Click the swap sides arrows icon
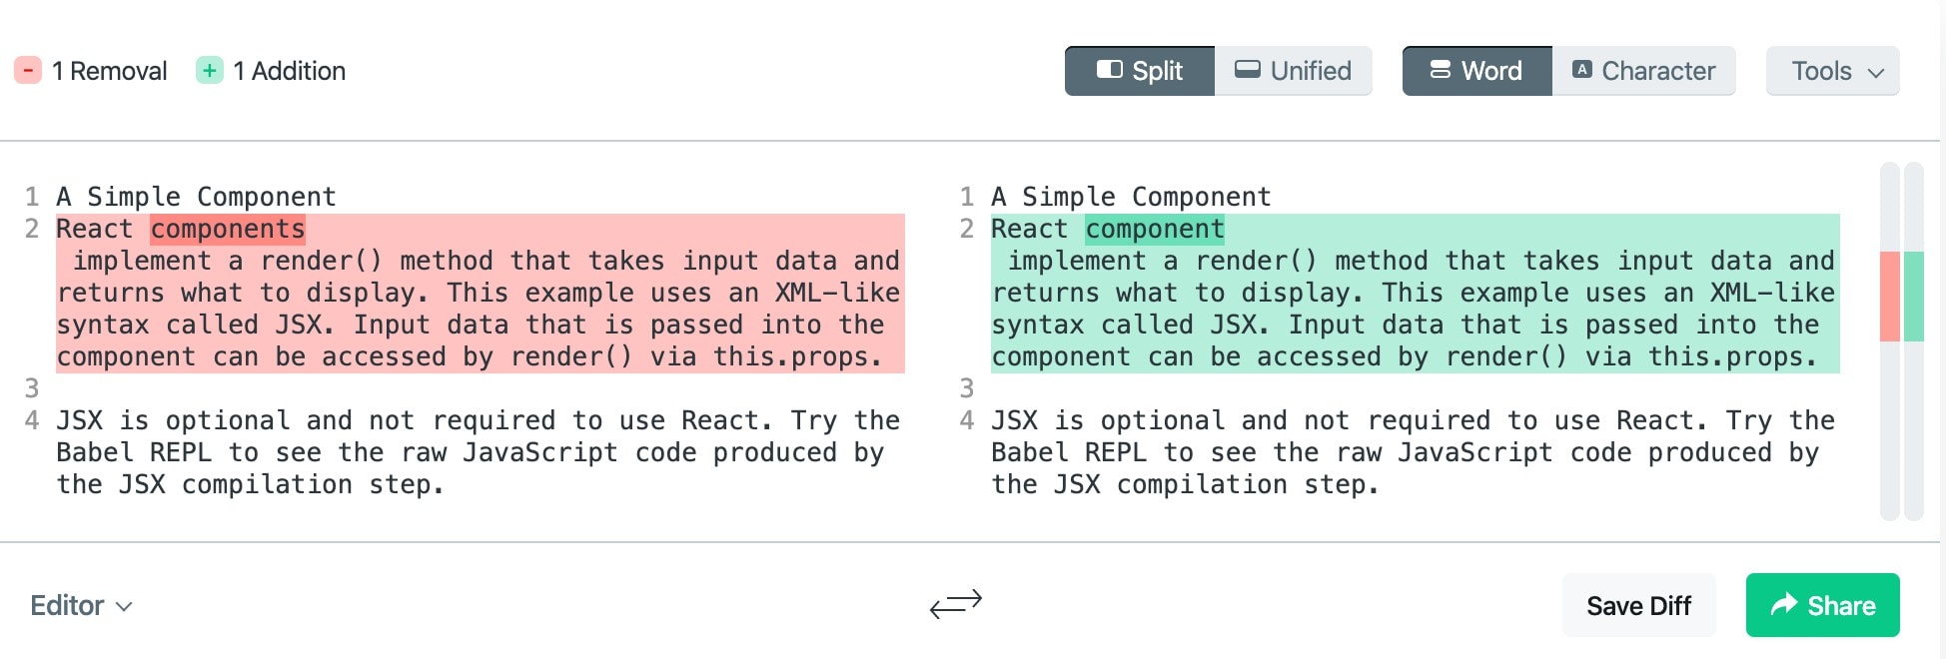This screenshot has width=1946, height=659. point(955,603)
